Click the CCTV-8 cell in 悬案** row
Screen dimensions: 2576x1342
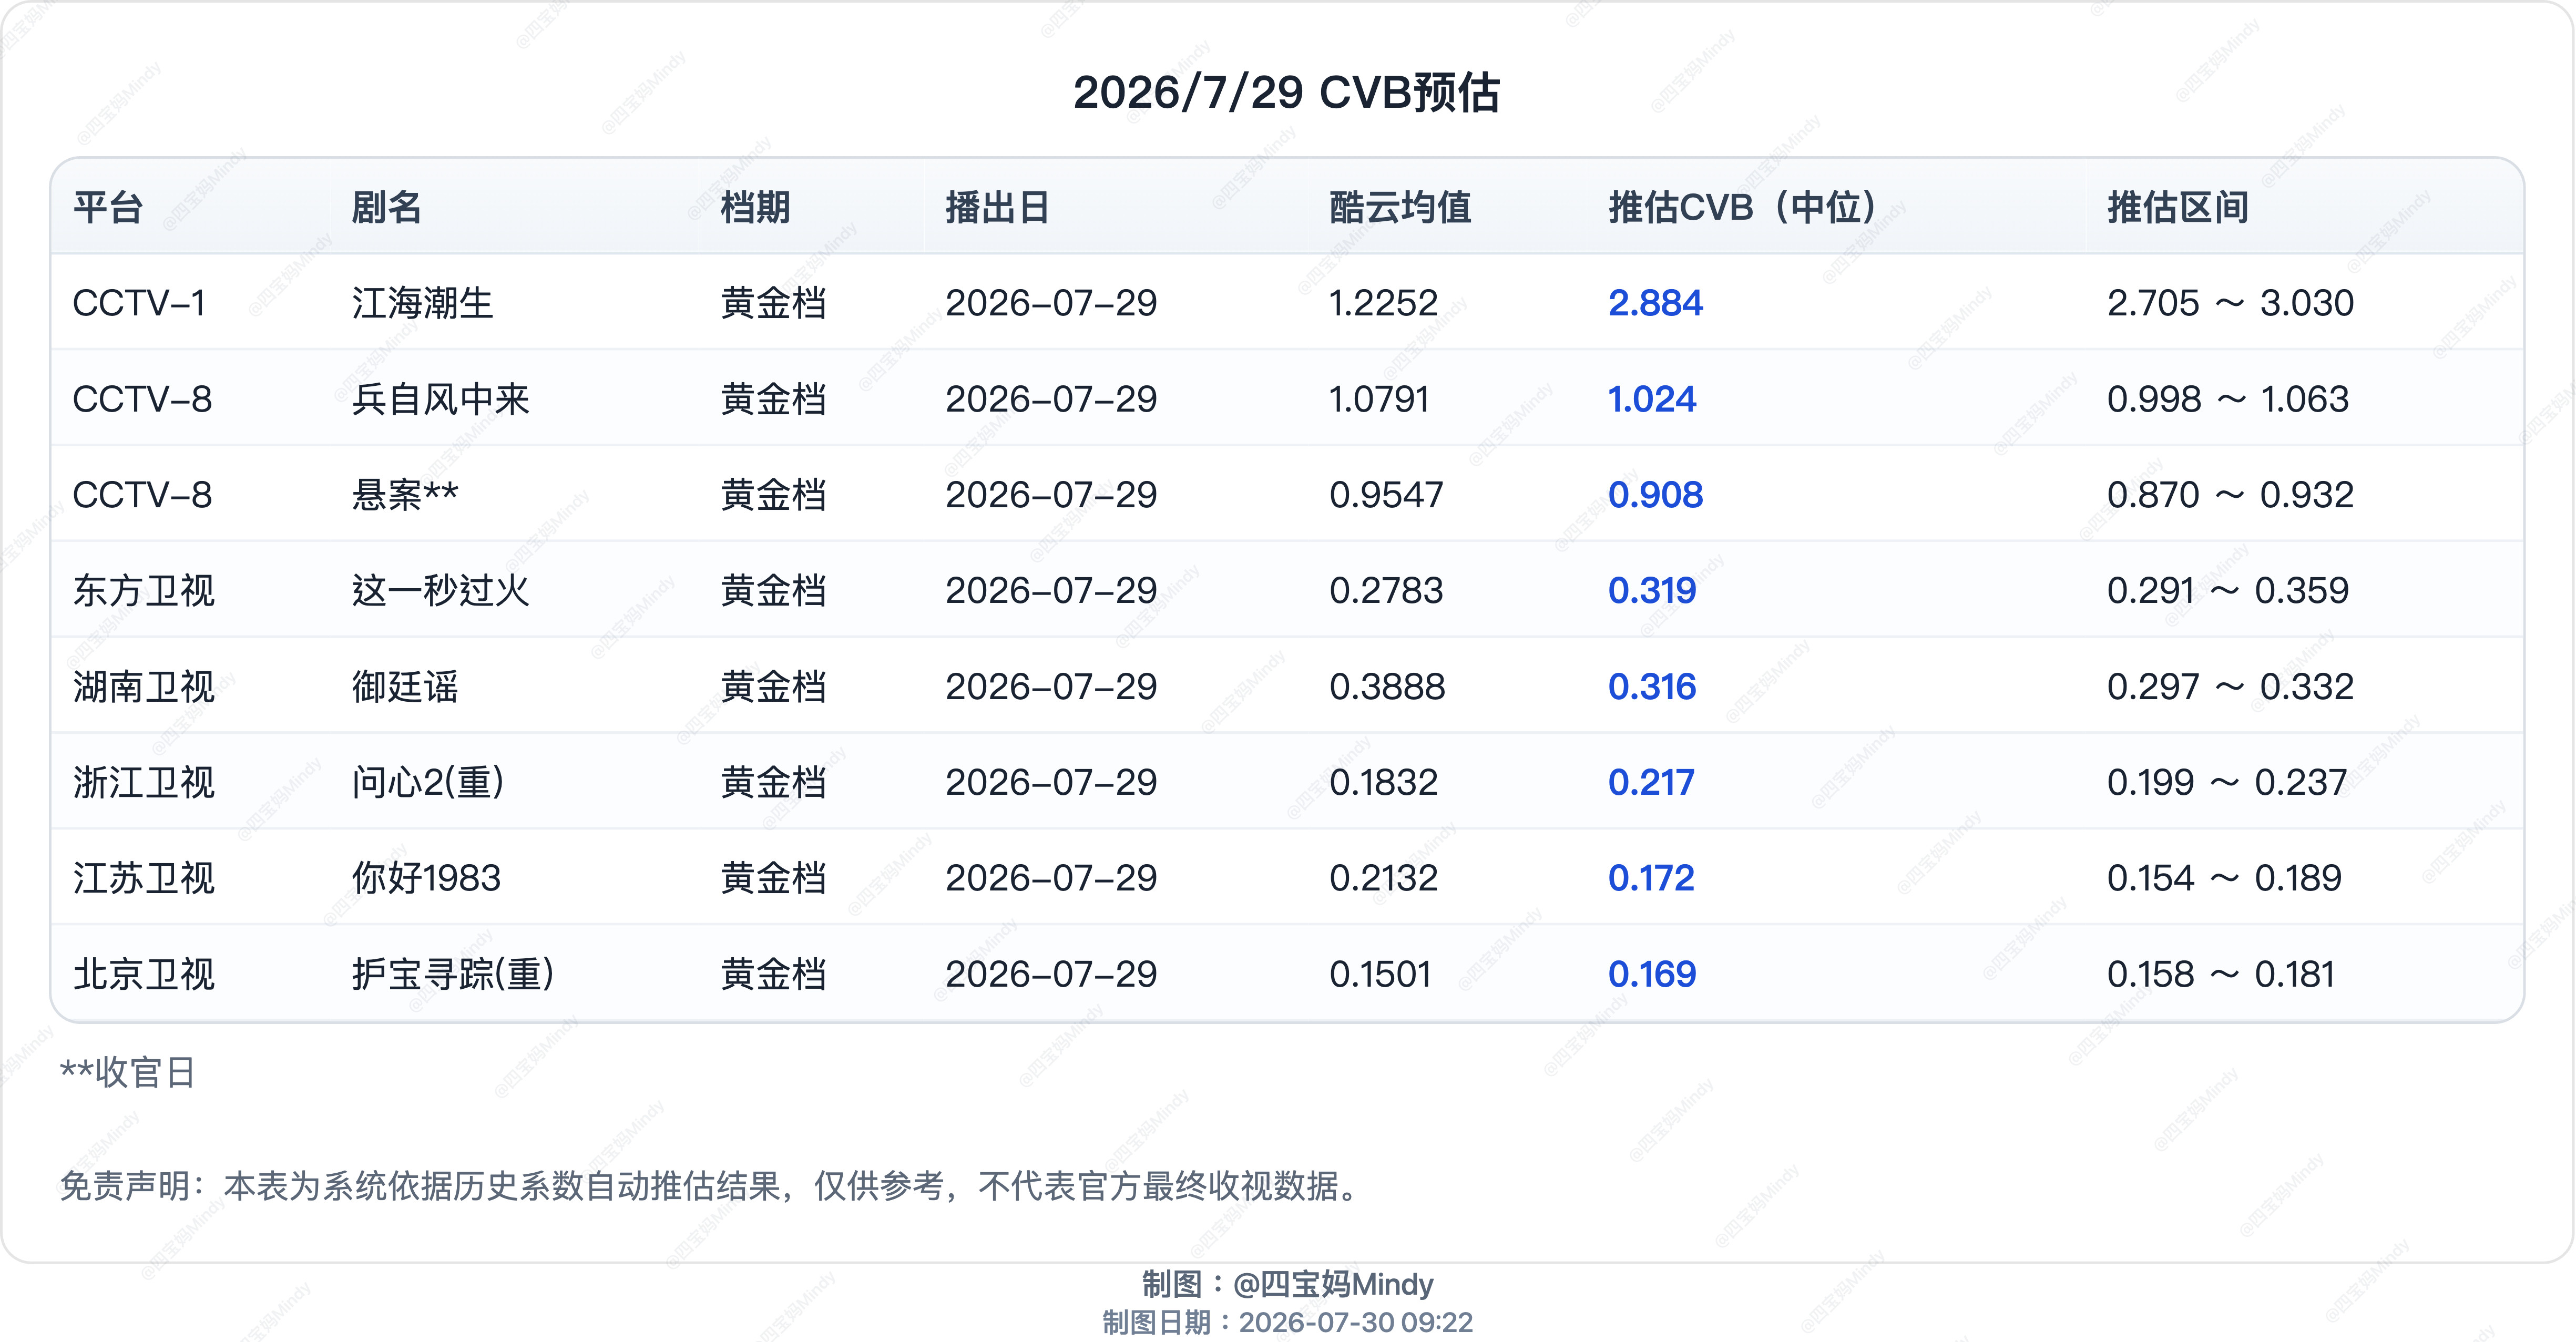[142, 495]
